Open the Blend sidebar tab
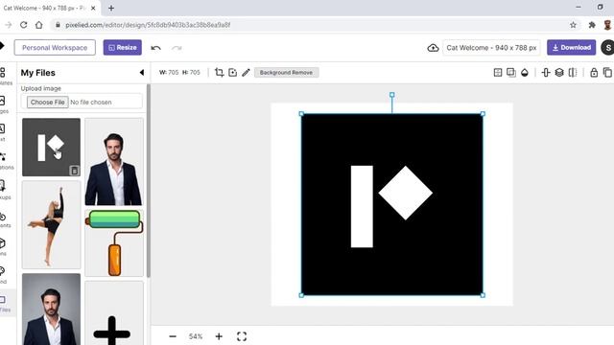The image size is (614, 345). 4,275
